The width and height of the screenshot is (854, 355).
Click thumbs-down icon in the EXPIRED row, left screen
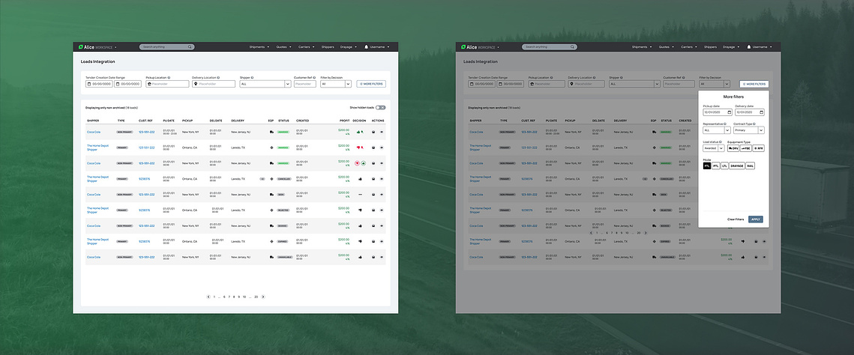[x=360, y=241]
